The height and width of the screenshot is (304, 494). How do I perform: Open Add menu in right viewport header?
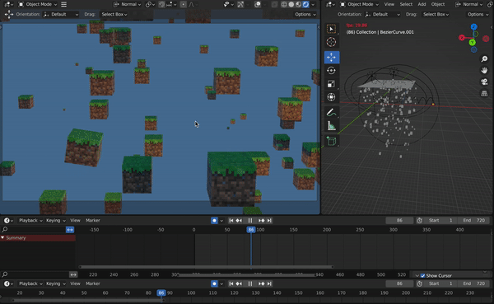422,4
